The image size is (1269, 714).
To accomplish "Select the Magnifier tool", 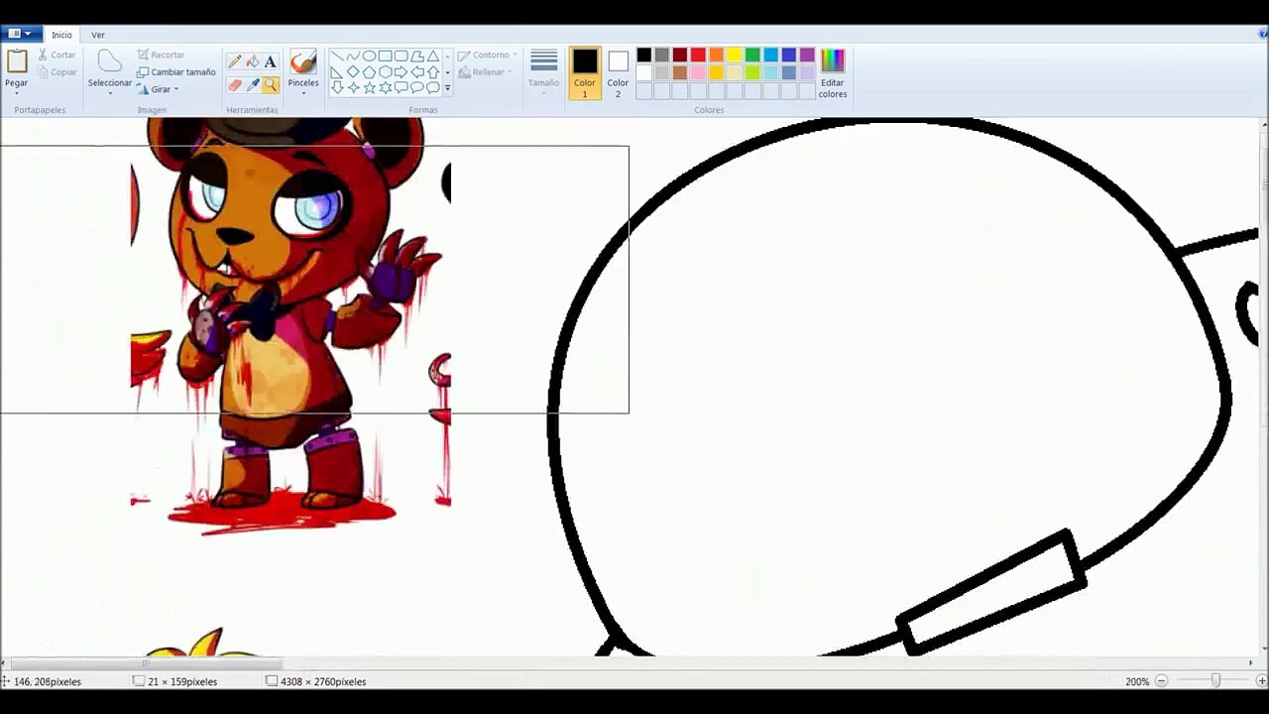I will point(270,85).
